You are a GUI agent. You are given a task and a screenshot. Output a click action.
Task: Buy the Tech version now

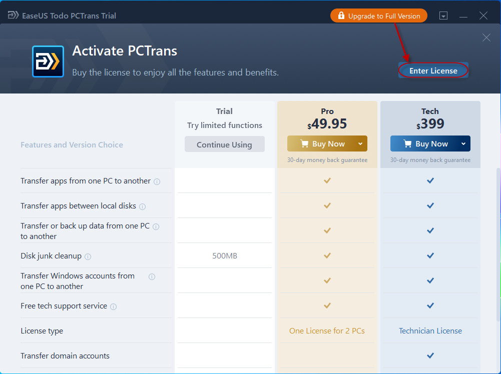click(x=425, y=144)
